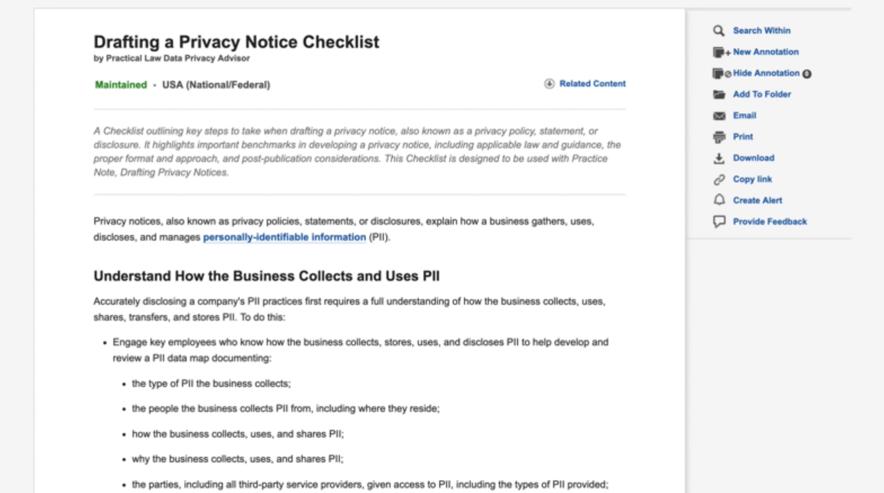884x493 pixels.
Task: Expand Related Content using the circled arrow
Action: tap(549, 84)
